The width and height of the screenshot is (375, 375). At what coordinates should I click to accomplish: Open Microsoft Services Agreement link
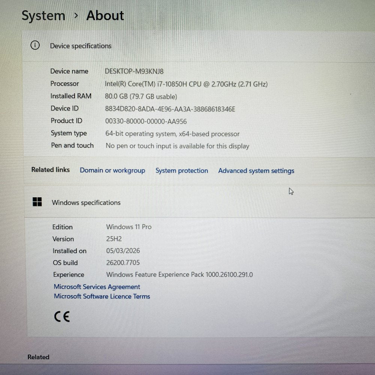tap(97, 286)
